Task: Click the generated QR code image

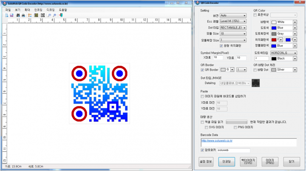Action: click(99, 94)
